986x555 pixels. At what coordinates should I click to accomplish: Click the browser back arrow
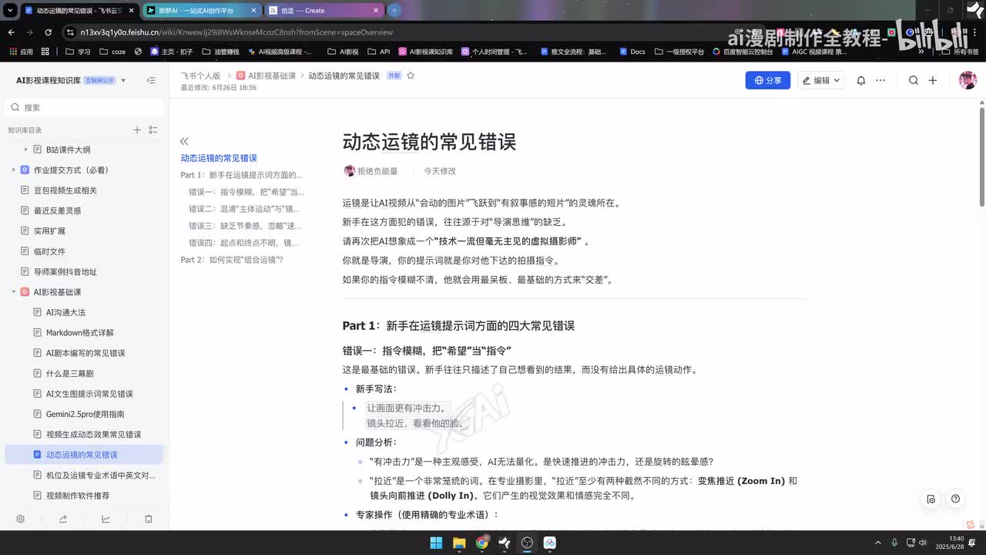click(x=11, y=32)
